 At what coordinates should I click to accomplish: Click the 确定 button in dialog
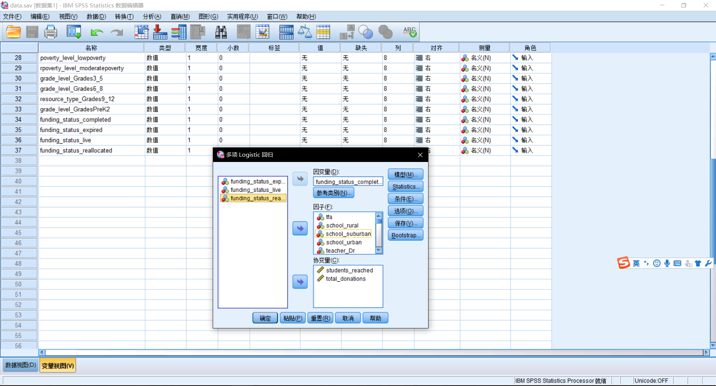[x=265, y=318]
